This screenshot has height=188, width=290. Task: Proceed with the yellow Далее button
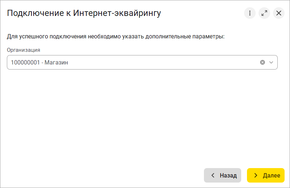[266, 175]
